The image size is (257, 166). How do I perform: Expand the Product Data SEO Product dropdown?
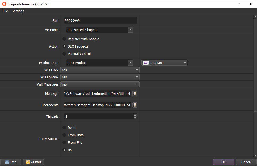point(130,63)
